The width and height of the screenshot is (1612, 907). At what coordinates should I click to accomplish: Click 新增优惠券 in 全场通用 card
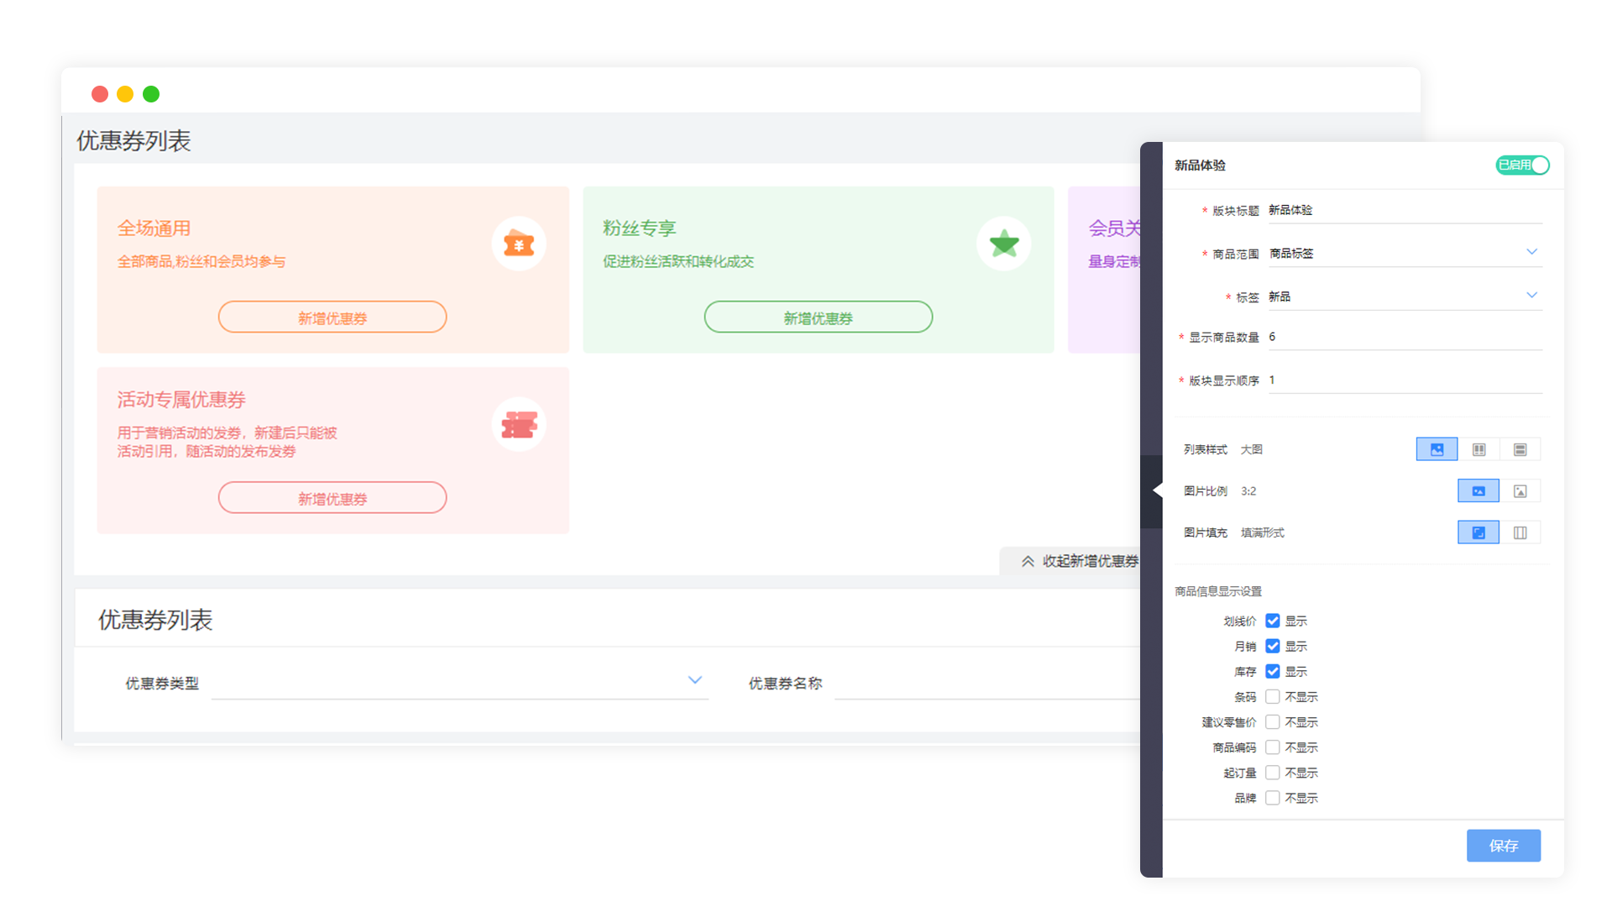(x=332, y=317)
